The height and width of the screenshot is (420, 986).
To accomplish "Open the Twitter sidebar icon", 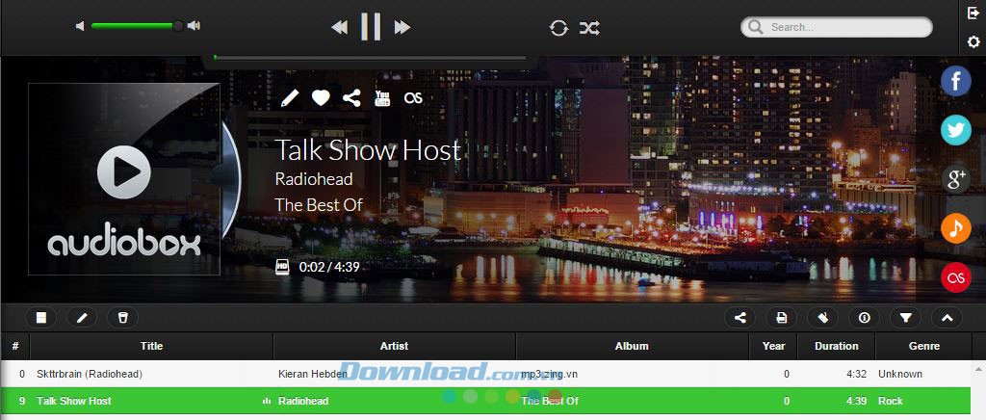I will 956,130.
